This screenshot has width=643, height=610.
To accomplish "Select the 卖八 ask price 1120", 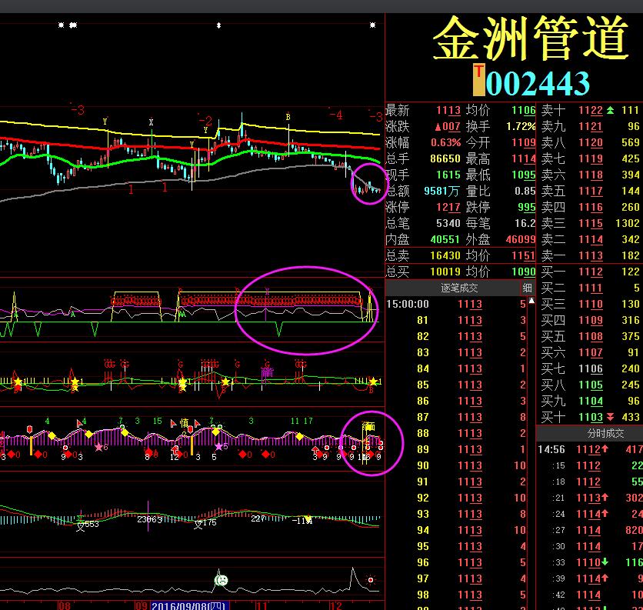I will click(x=591, y=143).
